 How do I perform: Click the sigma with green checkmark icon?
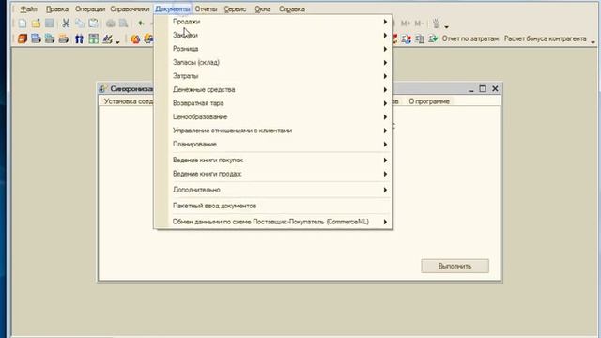pos(433,38)
